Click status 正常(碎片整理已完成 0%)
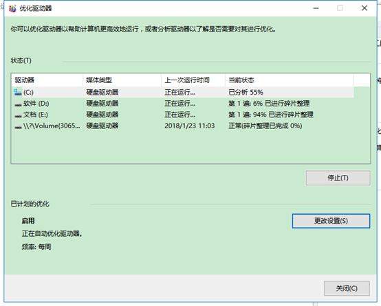Screen dimensions: 381x306 click(x=265, y=126)
